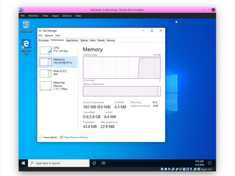
Task: Switch to the App history tab
Action: point(72,40)
